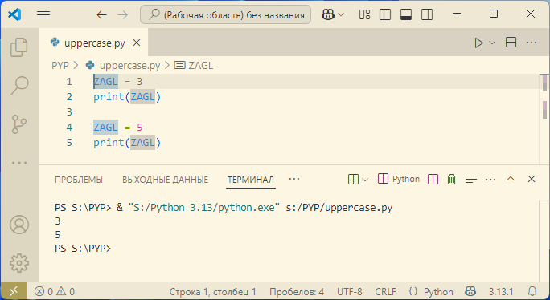
Task: Split the editor layout
Action: [511, 43]
